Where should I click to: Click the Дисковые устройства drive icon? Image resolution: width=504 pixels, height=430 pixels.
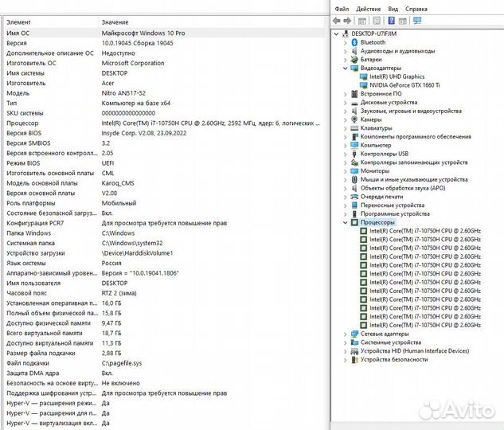(354, 103)
